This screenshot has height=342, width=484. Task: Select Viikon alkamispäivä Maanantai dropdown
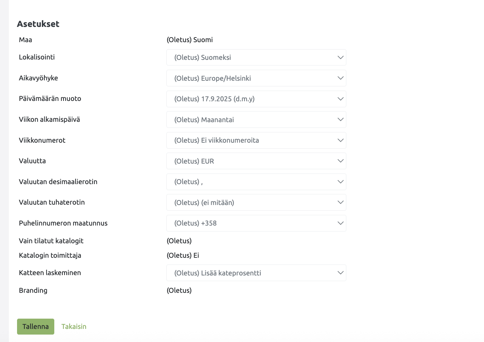coord(256,120)
